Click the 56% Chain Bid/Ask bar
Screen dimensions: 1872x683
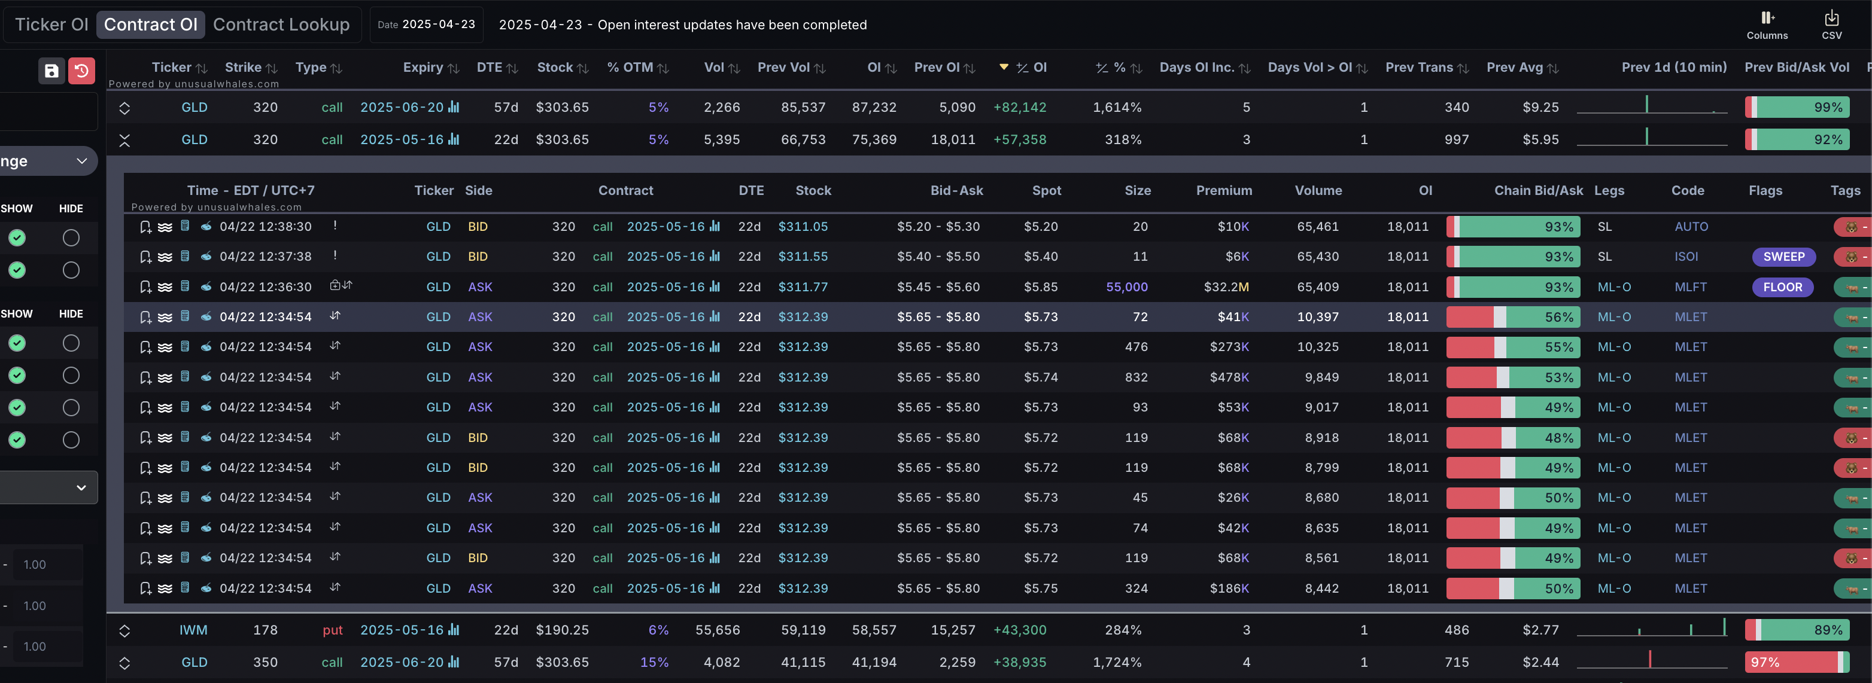pos(1514,317)
